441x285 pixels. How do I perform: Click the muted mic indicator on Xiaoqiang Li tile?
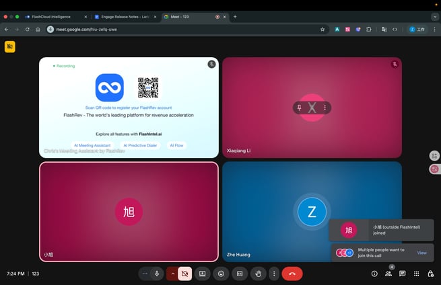point(395,65)
